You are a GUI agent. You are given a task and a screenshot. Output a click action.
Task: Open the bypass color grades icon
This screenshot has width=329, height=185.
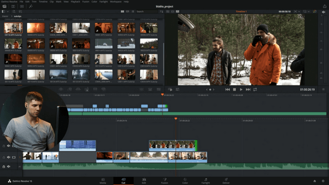315,11
